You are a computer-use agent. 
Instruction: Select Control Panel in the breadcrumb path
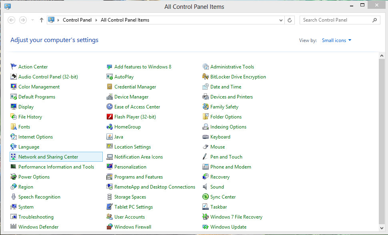point(77,20)
